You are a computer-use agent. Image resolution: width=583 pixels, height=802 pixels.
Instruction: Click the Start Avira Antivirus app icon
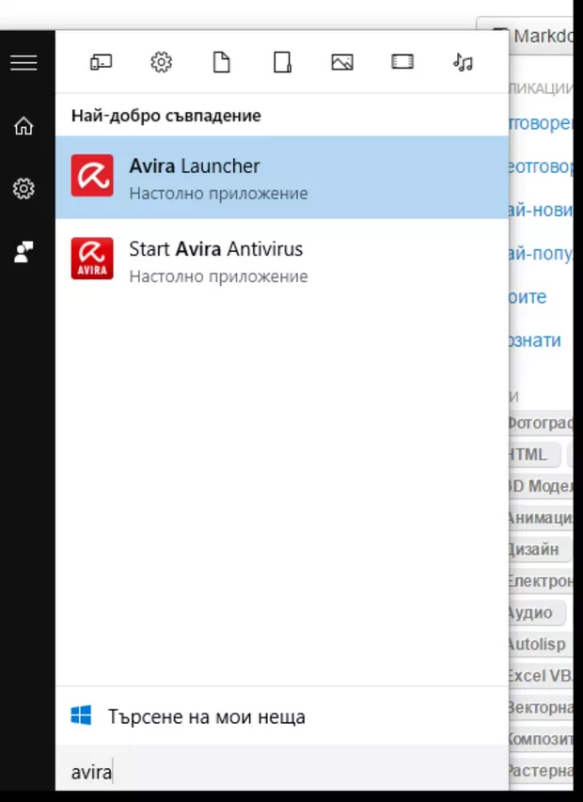pos(92,259)
